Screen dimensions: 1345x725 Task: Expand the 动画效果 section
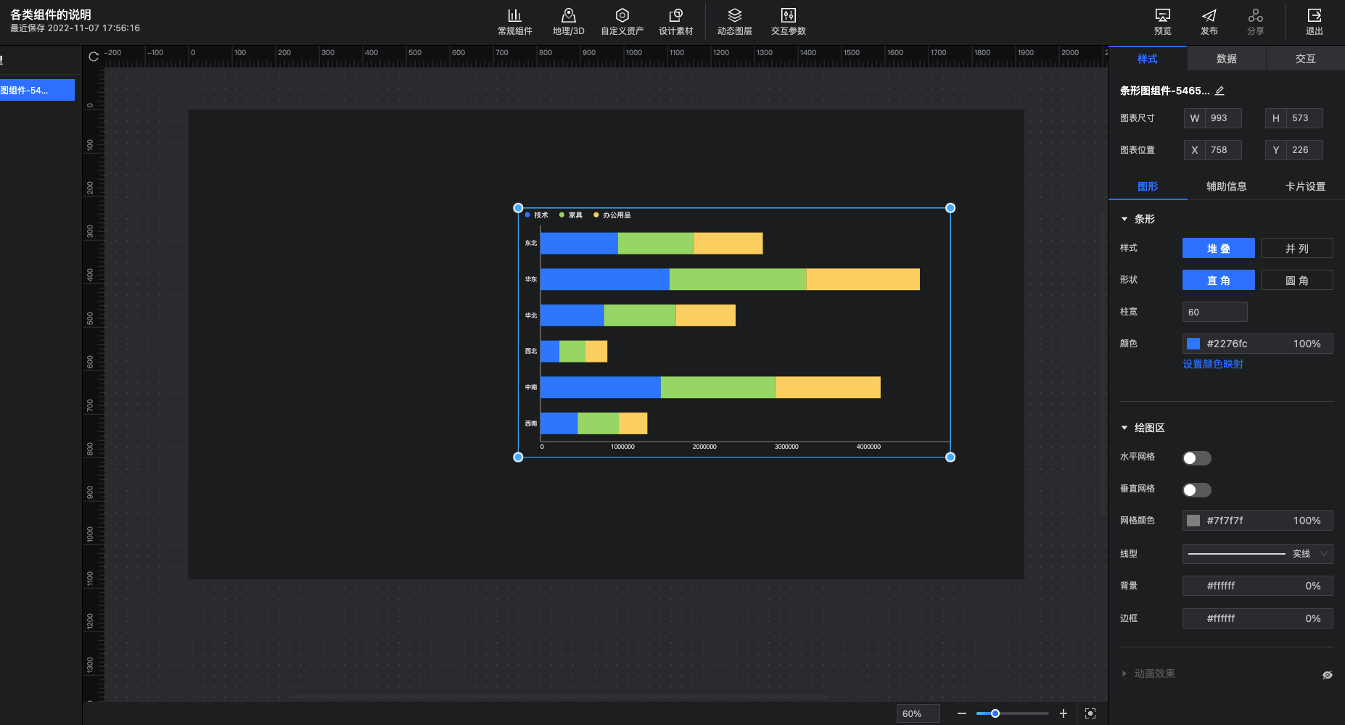click(1124, 674)
